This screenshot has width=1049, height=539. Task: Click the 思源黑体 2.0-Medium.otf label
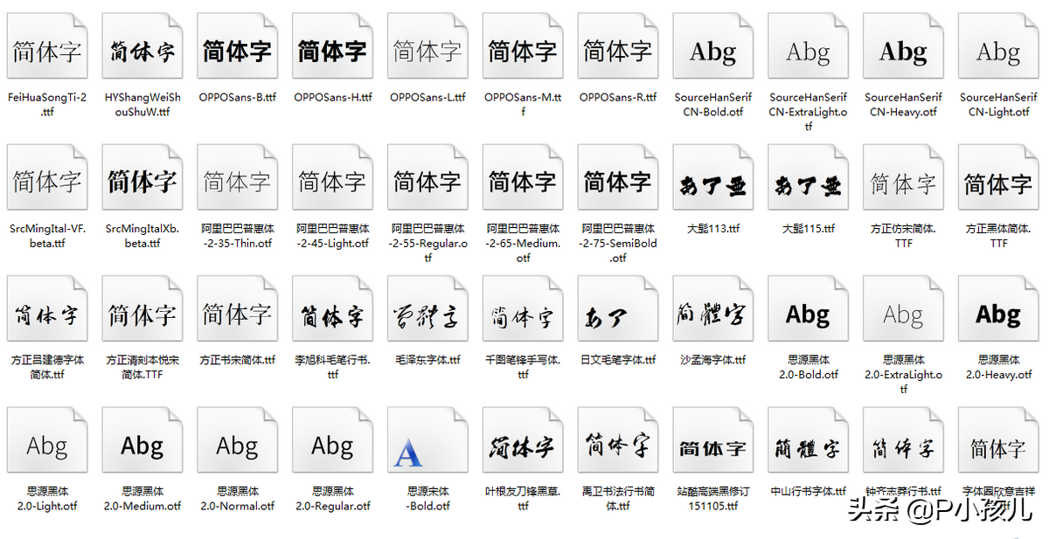pos(142,499)
